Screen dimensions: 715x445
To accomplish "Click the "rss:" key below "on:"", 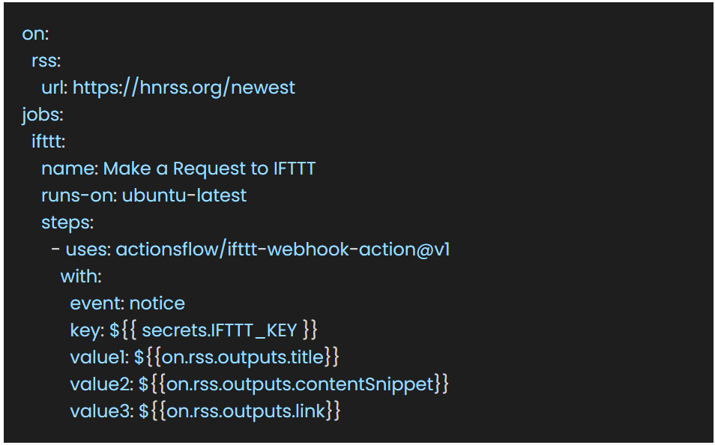I will click(46, 61).
